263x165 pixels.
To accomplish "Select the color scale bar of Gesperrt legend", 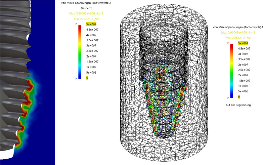I will [80, 52].
